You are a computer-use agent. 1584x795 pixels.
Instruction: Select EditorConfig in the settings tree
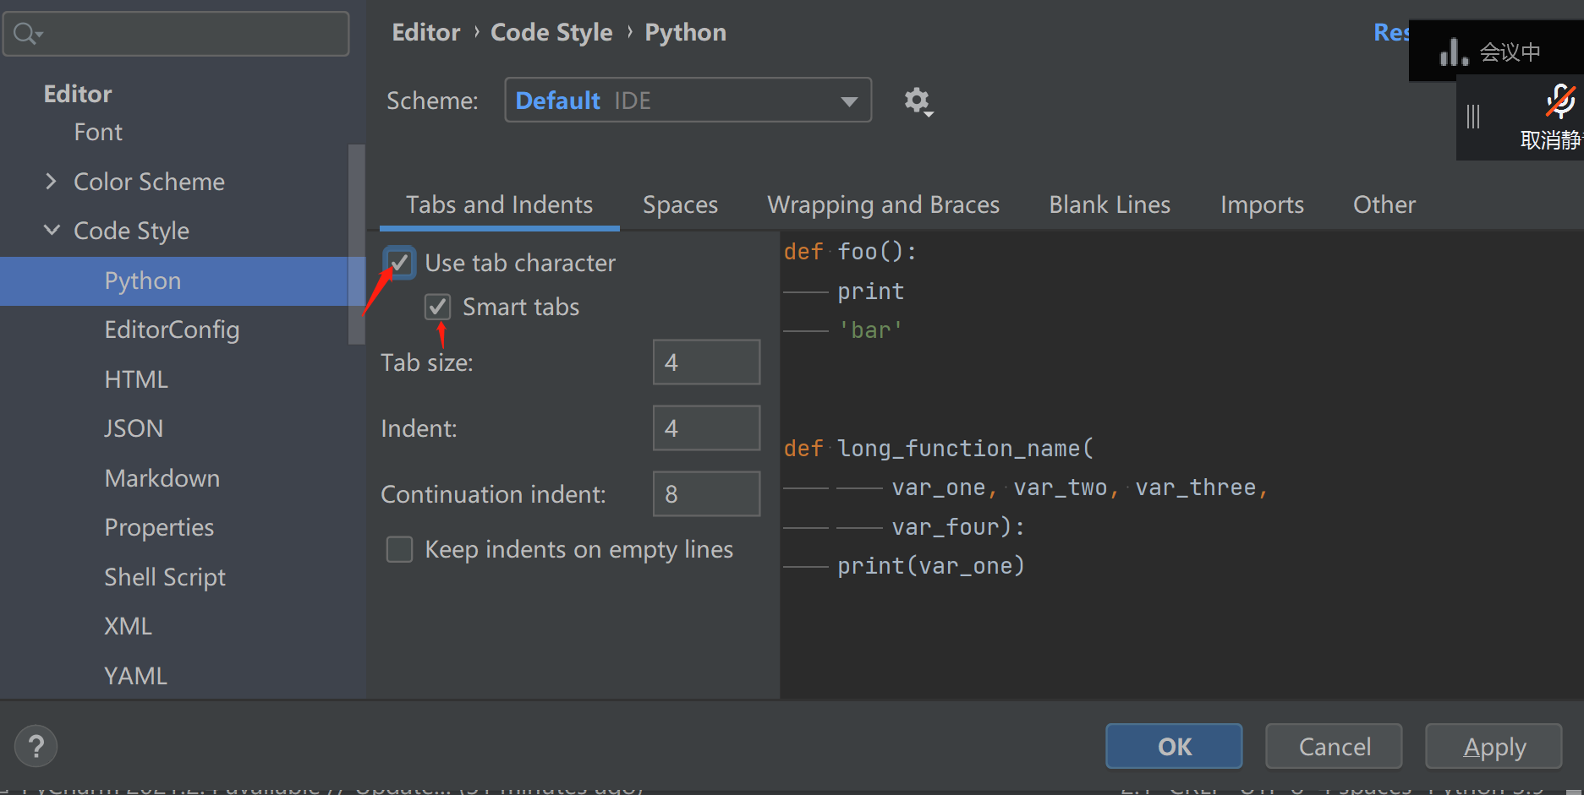click(x=172, y=329)
